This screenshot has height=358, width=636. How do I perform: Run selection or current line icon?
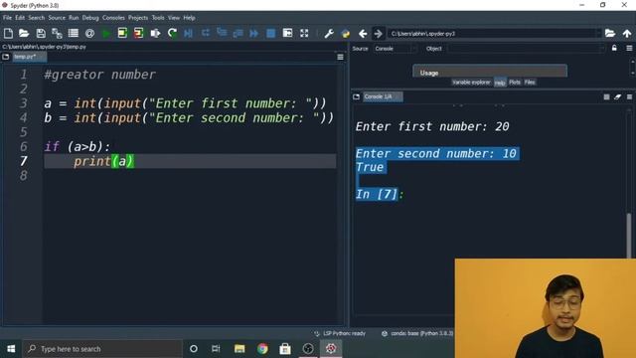[155, 33]
